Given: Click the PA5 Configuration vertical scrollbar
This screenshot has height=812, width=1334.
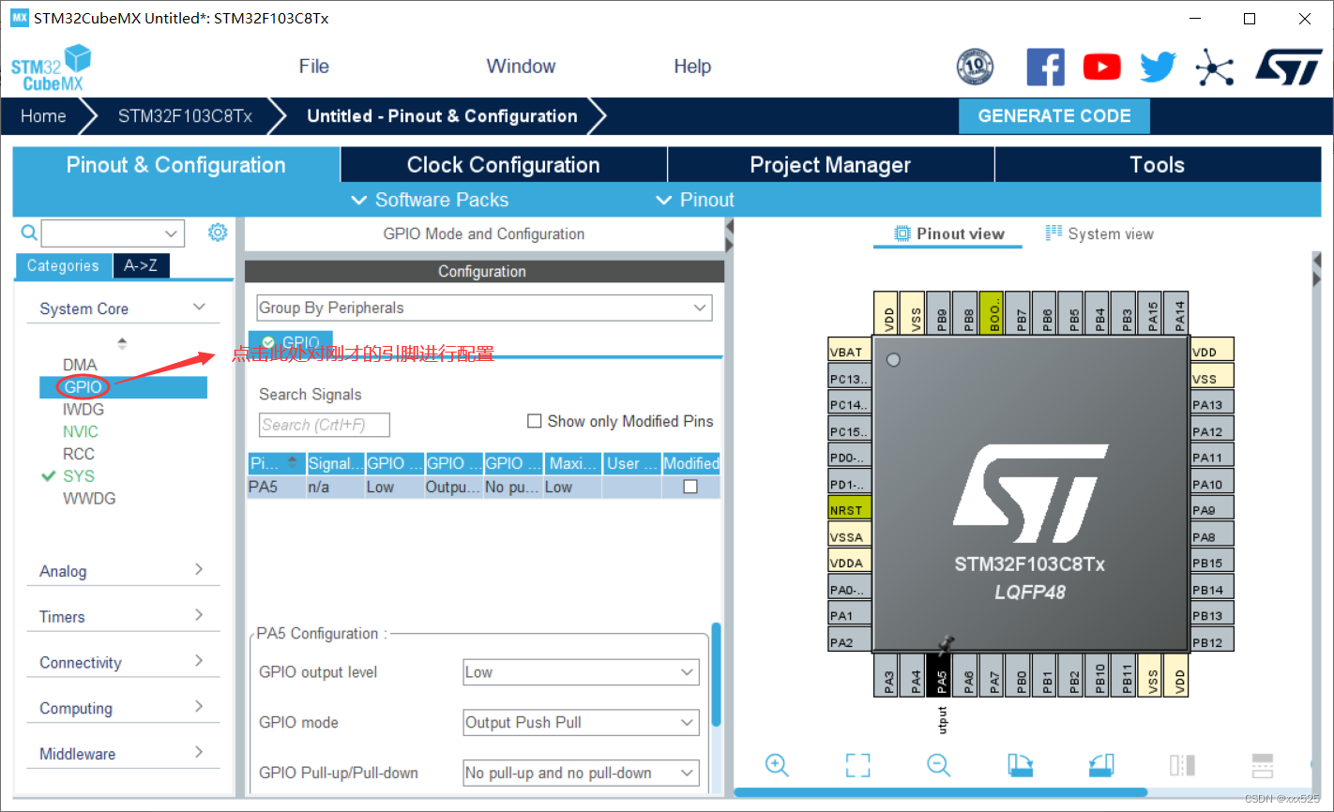Looking at the screenshot, I should 717,675.
